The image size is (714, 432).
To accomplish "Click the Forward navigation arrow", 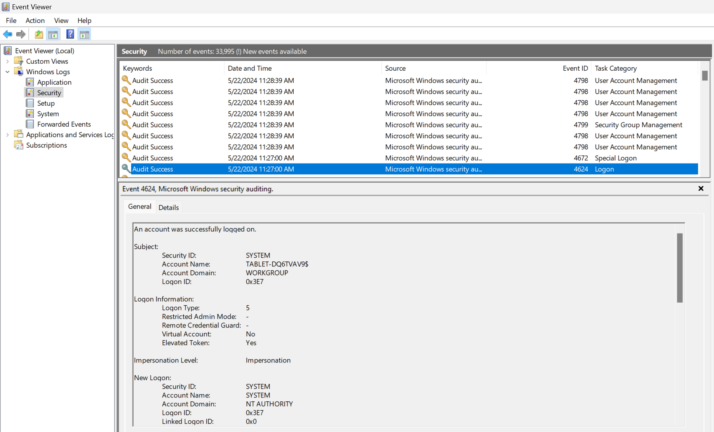I will click(x=21, y=34).
